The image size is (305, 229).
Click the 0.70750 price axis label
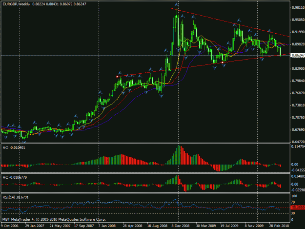pos(298,118)
